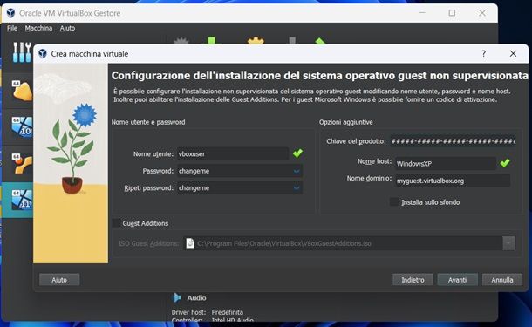Click the Audio section icon in background window
The width and height of the screenshot is (532, 327).
tap(177, 297)
